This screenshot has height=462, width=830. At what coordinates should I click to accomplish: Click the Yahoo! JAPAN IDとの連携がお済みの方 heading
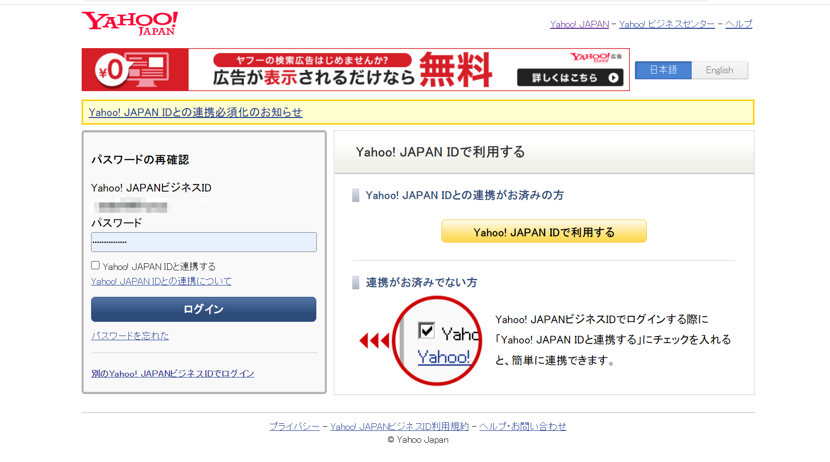tap(465, 195)
